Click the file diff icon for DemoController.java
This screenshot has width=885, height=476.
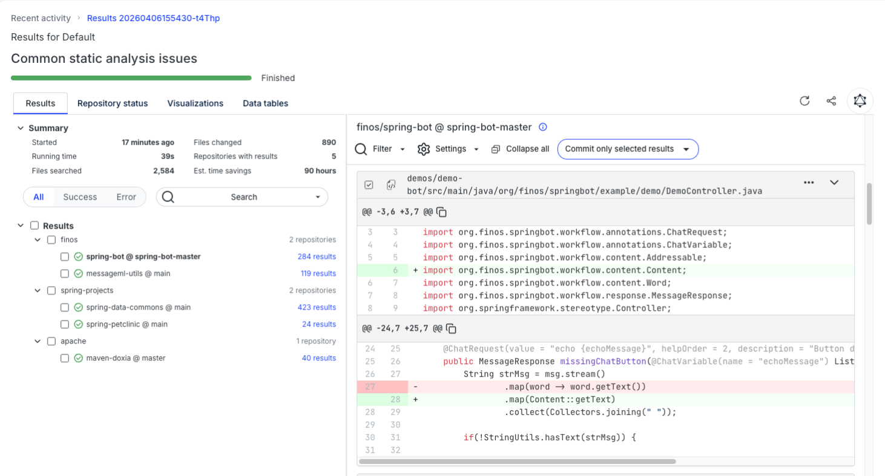(x=391, y=184)
